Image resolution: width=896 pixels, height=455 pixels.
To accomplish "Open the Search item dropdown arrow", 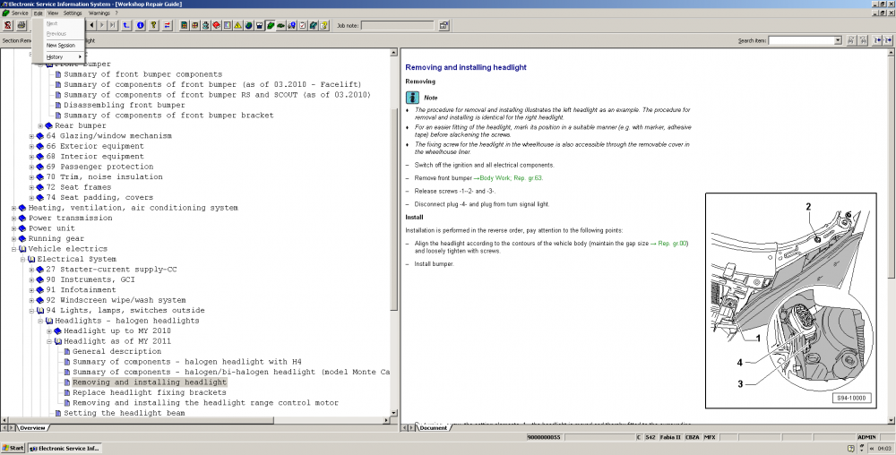I will [839, 40].
